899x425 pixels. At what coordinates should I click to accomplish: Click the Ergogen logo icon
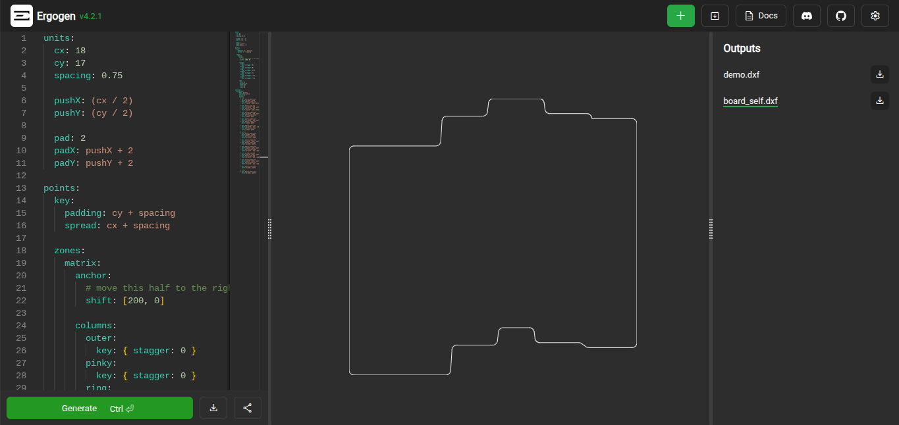tap(22, 16)
